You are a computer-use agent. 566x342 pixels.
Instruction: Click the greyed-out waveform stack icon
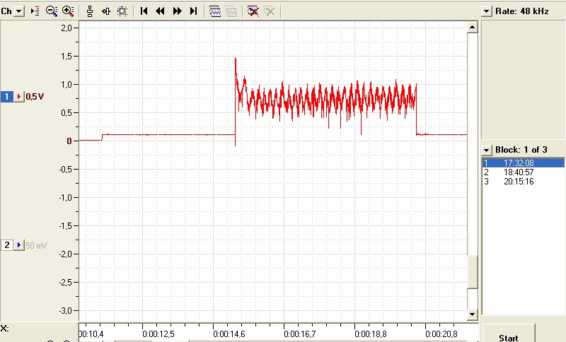231,11
